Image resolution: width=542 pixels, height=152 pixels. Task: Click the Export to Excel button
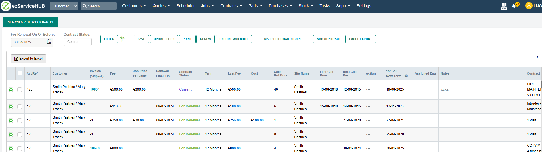coord(28,59)
